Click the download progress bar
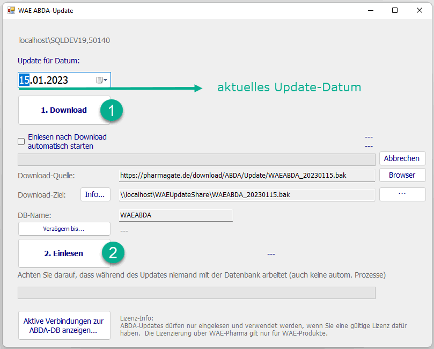The width and height of the screenshot is (434, 349). [196, 160]
